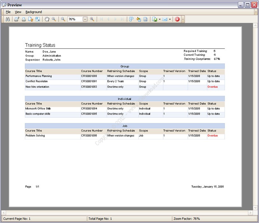This screenshot has height=223, width=259.
Task: Click the Zoom Out magnifier icon
Action: coord(63,19)
